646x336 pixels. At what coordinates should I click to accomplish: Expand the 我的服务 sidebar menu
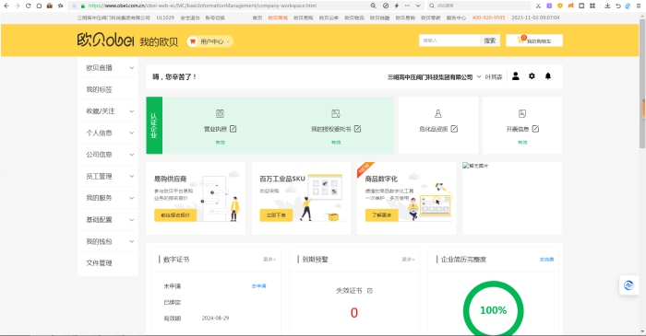pos(108,198)
